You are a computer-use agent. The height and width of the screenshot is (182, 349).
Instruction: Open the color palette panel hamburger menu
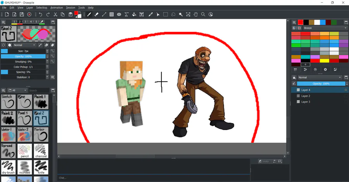point(294,22)
